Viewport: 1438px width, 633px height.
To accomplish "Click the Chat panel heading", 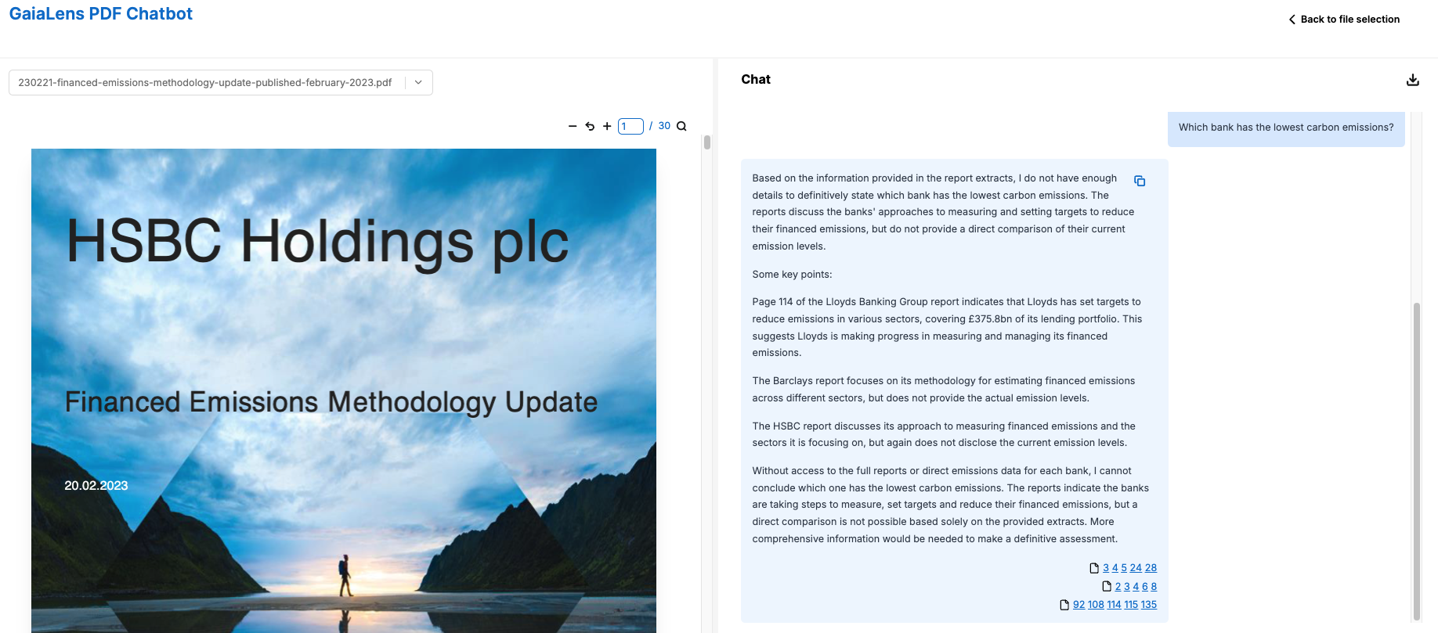I will (756, 79).
